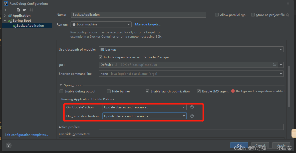296x153 pixels.
Task: Click help icon beside On 'Update' action
Action: 192,107
